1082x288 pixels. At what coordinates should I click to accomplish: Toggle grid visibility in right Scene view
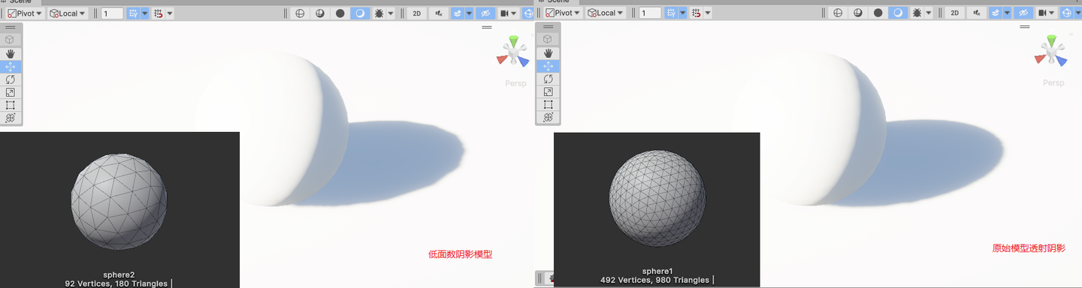(x=670, y=13)
